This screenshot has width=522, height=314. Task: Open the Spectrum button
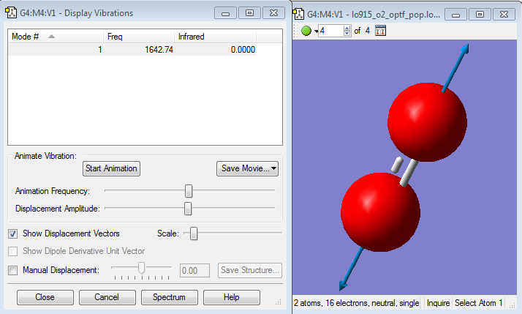click(x=169, y=297)
